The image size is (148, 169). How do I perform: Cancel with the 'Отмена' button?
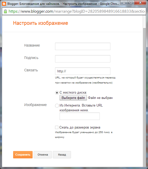[43, 155]
